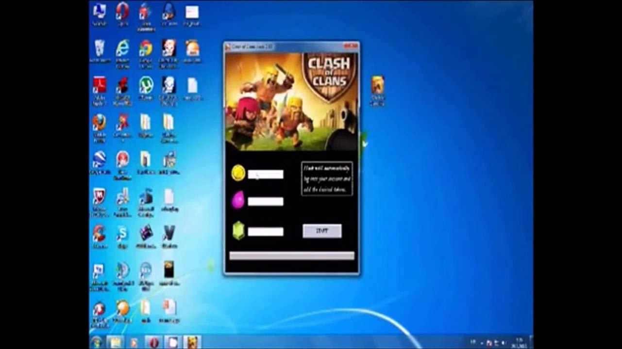The image size is (622, 349).
Task: Select the Clash of Clans icon on the desktop
Action: 377,90
